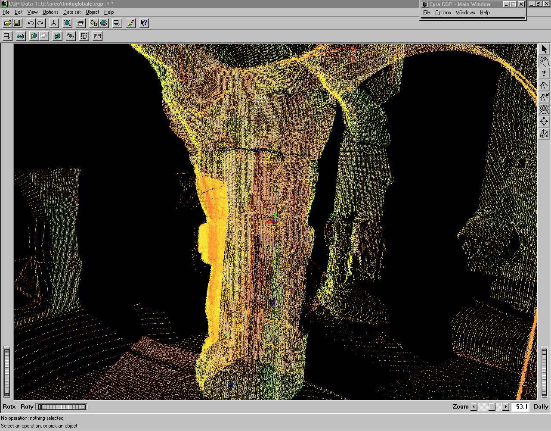Screen dimensions: 551x431
Task: Click the Open file toolbar icon
Action: (x=7, y=23)
